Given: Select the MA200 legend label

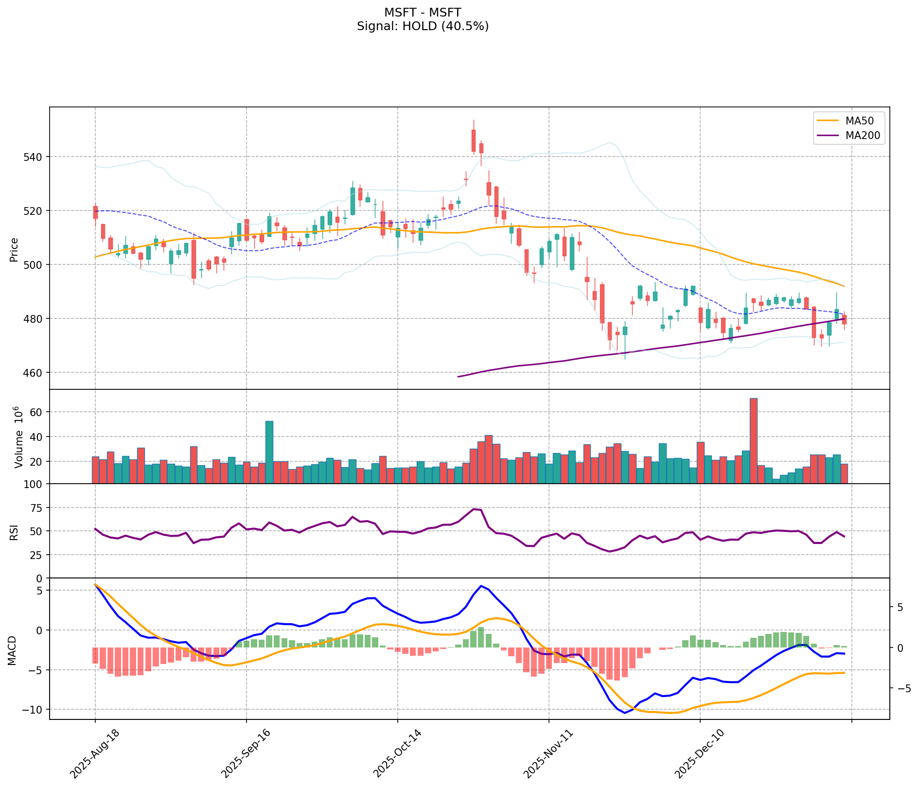Looking at the screenshot, I should coord(863,136).
